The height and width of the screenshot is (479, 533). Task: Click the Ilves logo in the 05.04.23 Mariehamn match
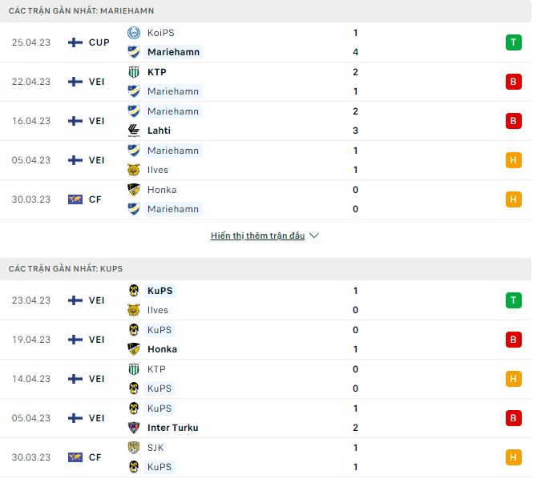coord(133,170)
